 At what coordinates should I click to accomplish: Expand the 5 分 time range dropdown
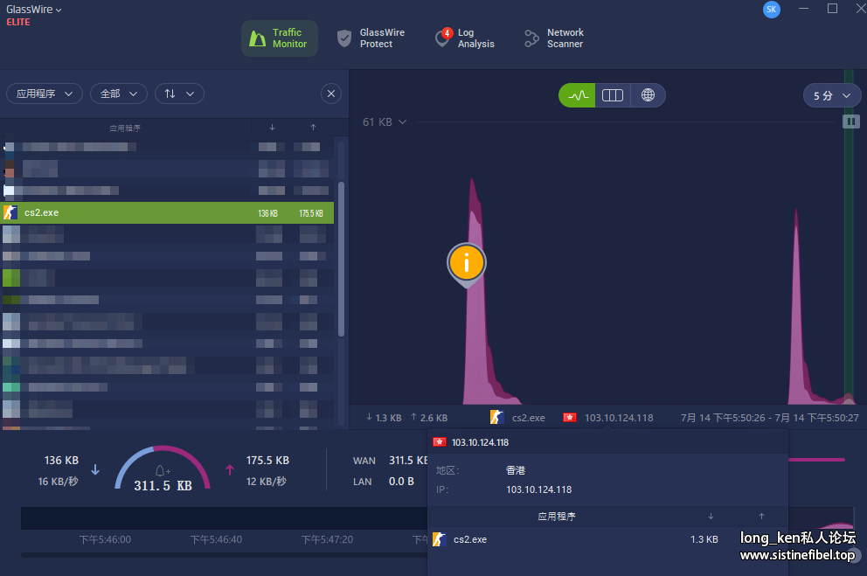click(x=831, y=95)
